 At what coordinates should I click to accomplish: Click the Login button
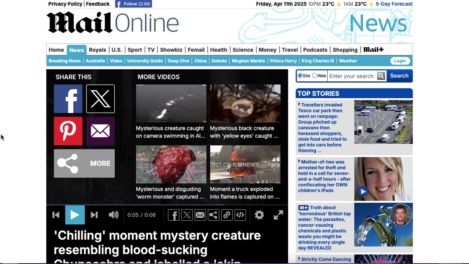coord(400,61)
